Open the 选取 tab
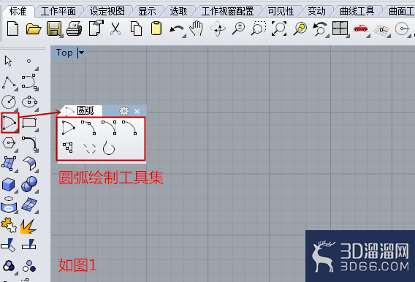415x282 pixels. pos(178,12)
